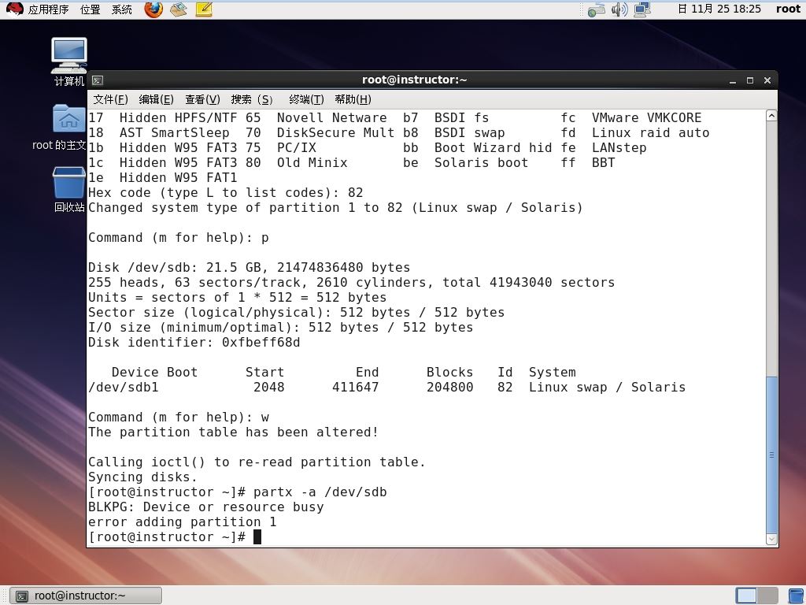806x605 pixels.
Task: Click the 'Calling ioctl() to re-read partition table.' line
Action: 257,462
